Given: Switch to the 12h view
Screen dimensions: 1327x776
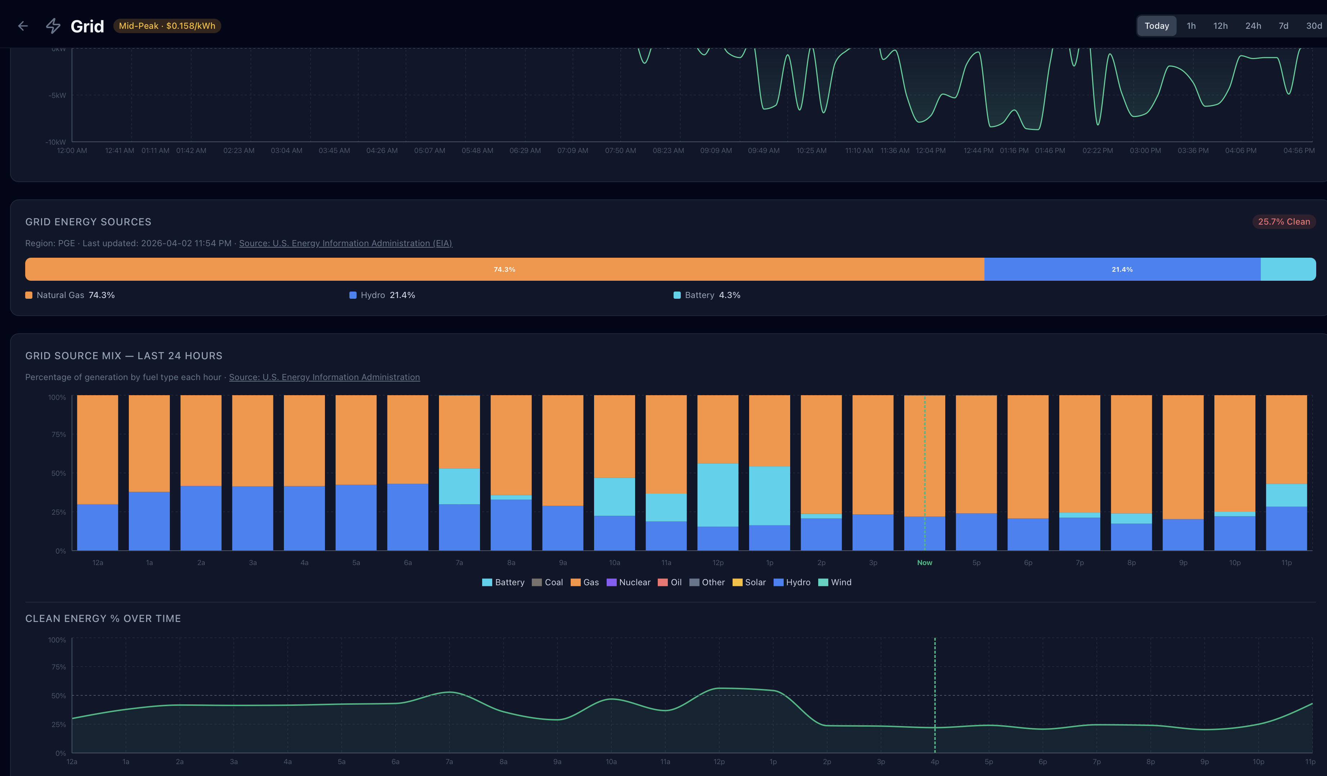Looking at the screenshot, I should [1220, 25].
